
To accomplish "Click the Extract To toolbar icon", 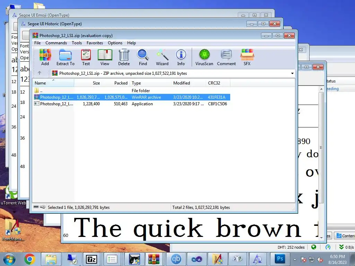I will click(66, 57).
